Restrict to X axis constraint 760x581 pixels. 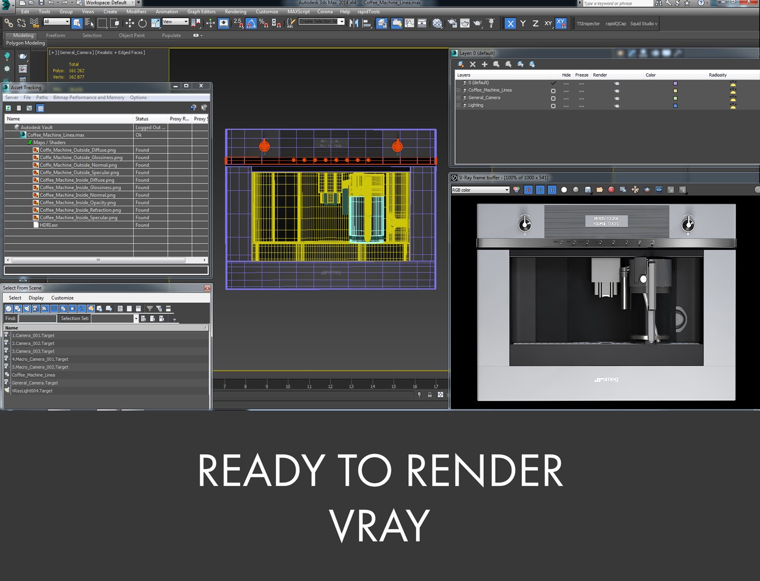[510, 23]
